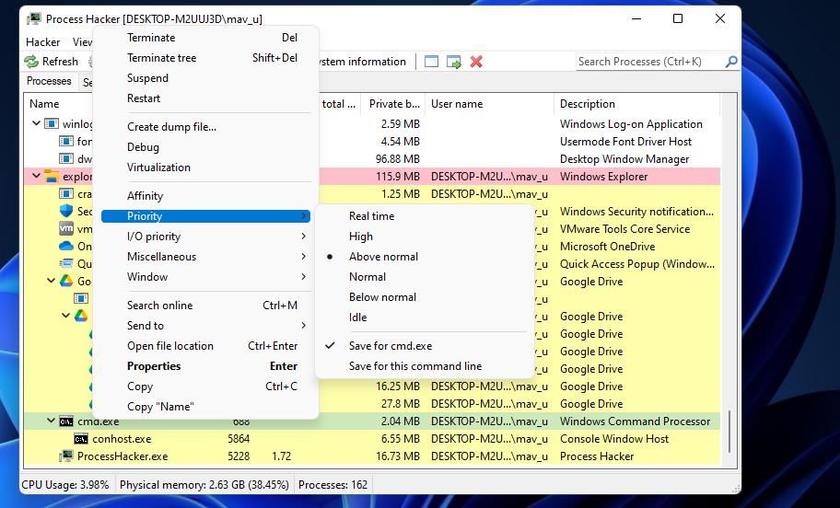Click the Windows Security shield icon

coord(66,211)
